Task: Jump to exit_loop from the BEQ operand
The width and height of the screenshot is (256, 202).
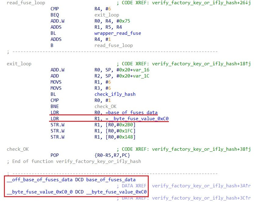Action: (x=107, y=15)
